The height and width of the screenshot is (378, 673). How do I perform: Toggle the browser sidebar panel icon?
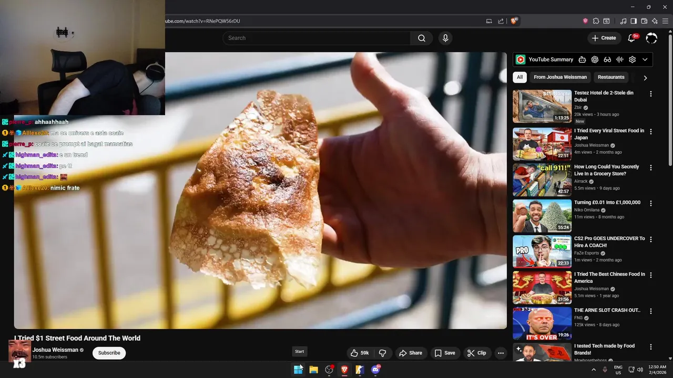(x=634, y=21)
